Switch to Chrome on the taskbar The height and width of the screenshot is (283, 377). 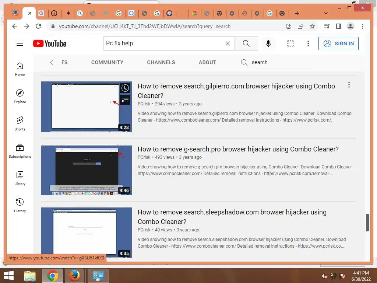53,276
